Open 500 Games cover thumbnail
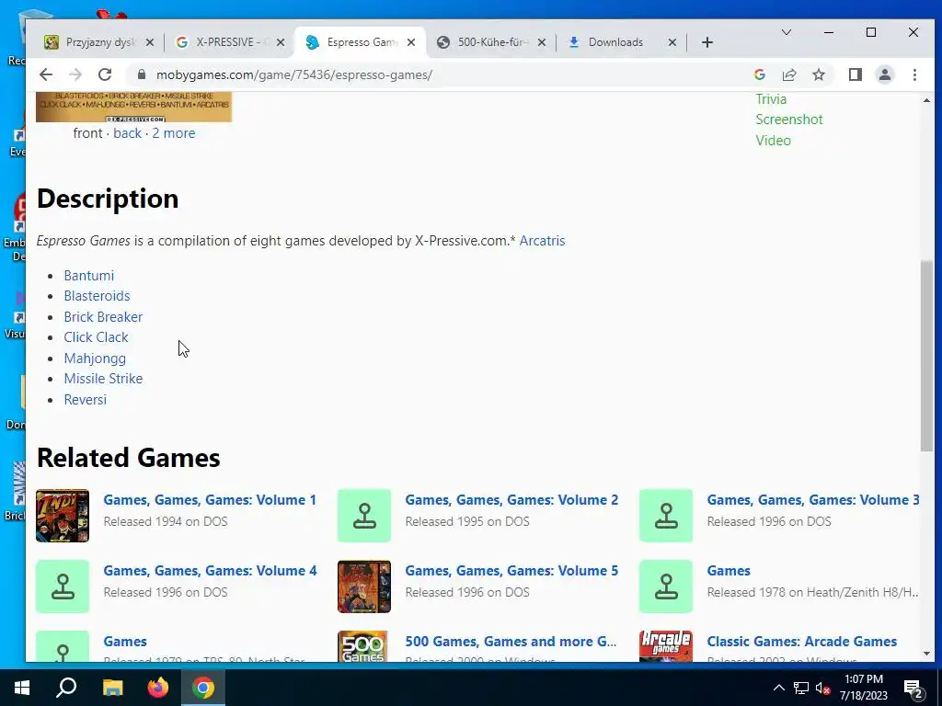The width and height of the screenshot is (942, 706). coord(362,646)
